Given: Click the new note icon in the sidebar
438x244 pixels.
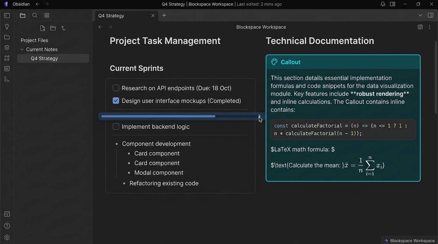Looking at the screenshot, I should (42, 28).
